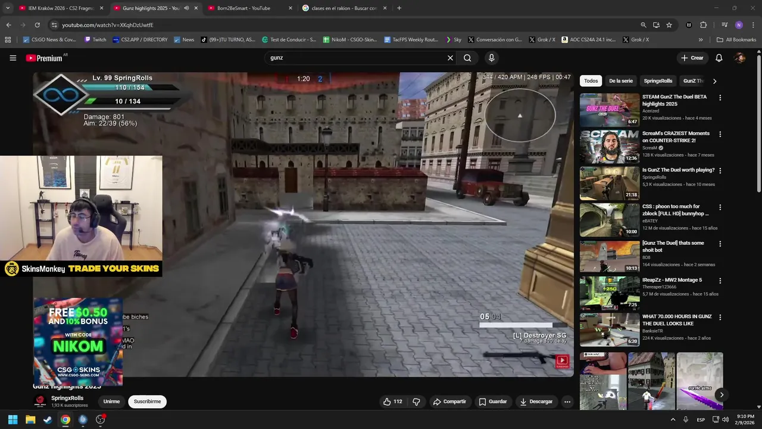Select SpringxRolls filter chip
Screen dimensions: 762x429
(x=658, y=81)
